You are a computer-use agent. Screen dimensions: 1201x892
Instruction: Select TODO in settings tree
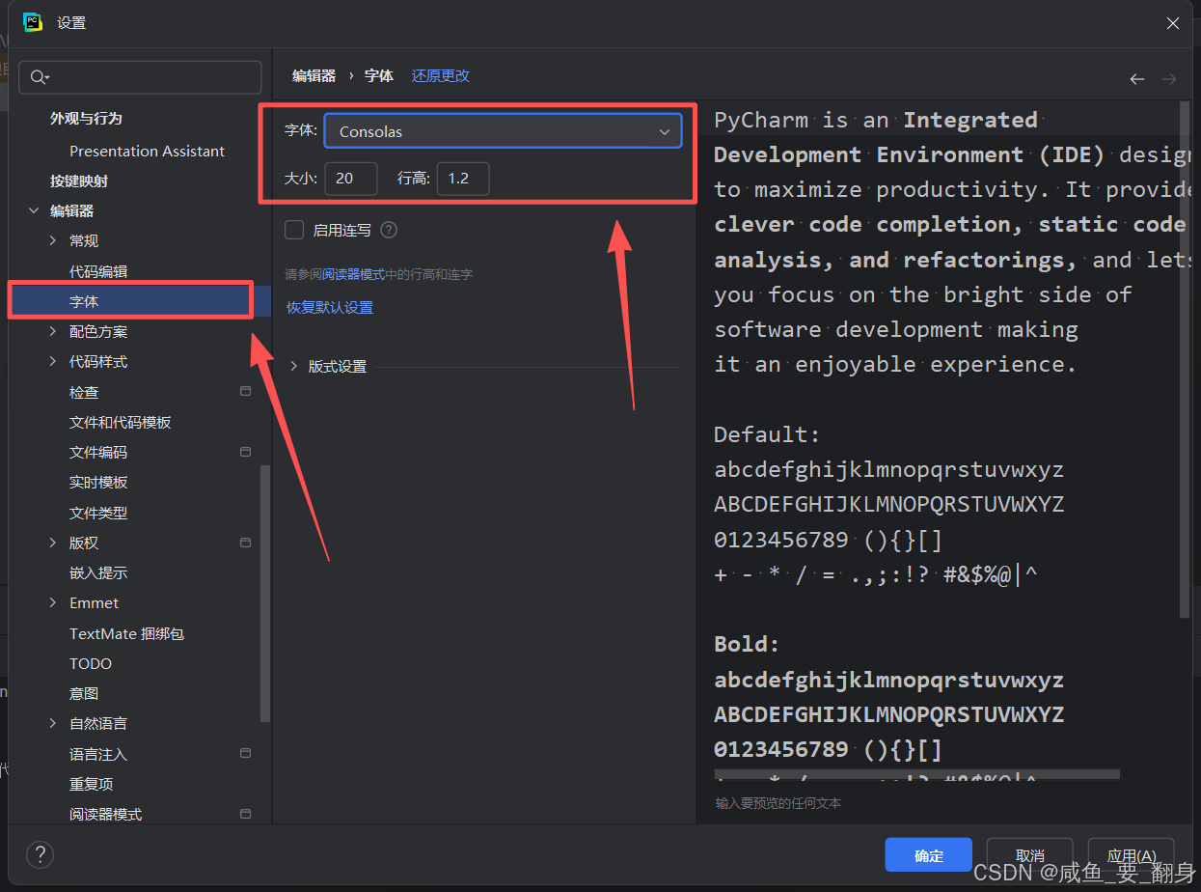tap(91, 663)
